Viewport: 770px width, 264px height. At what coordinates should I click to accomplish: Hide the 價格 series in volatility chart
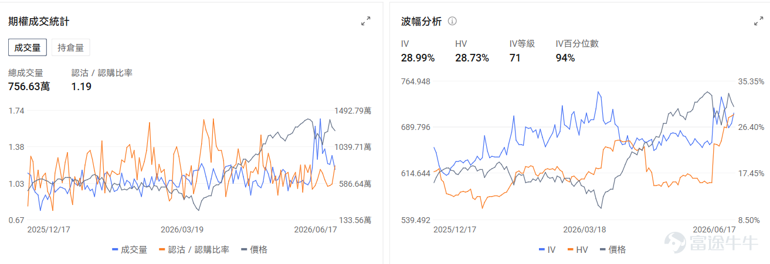point(613,249)
